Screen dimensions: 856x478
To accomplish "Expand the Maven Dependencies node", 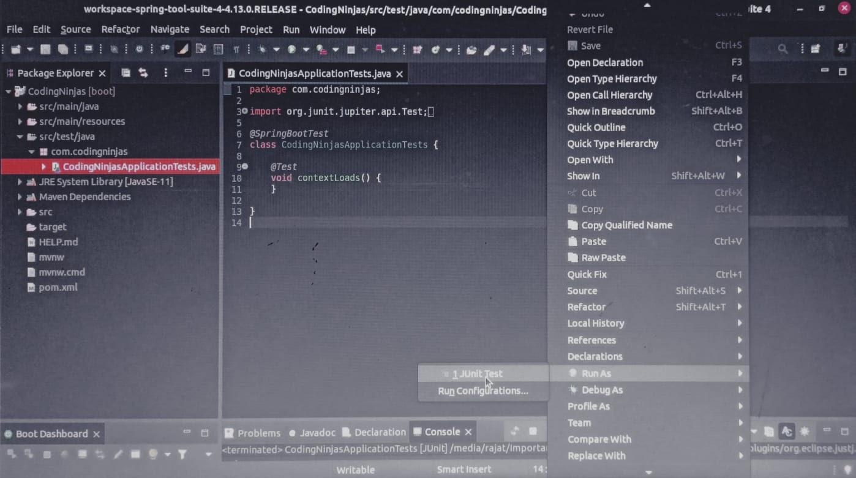I will (20, 197).
